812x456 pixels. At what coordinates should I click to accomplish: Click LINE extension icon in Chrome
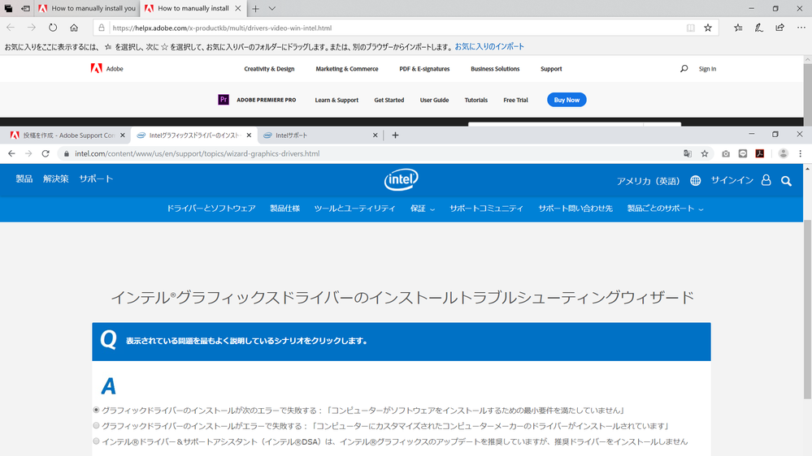743,153
